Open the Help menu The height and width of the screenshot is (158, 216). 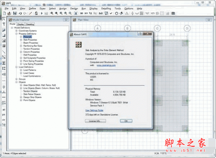tap(139, 9)
